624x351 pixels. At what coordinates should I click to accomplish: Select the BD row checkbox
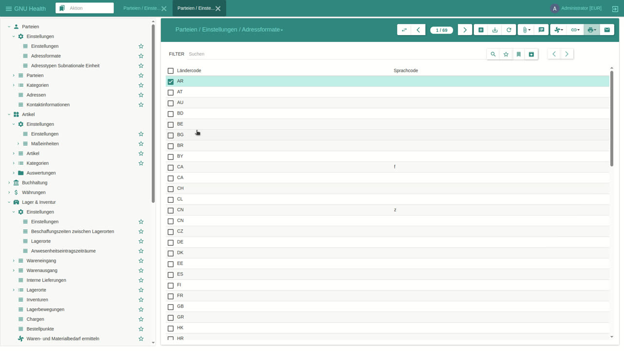point(171,114)
